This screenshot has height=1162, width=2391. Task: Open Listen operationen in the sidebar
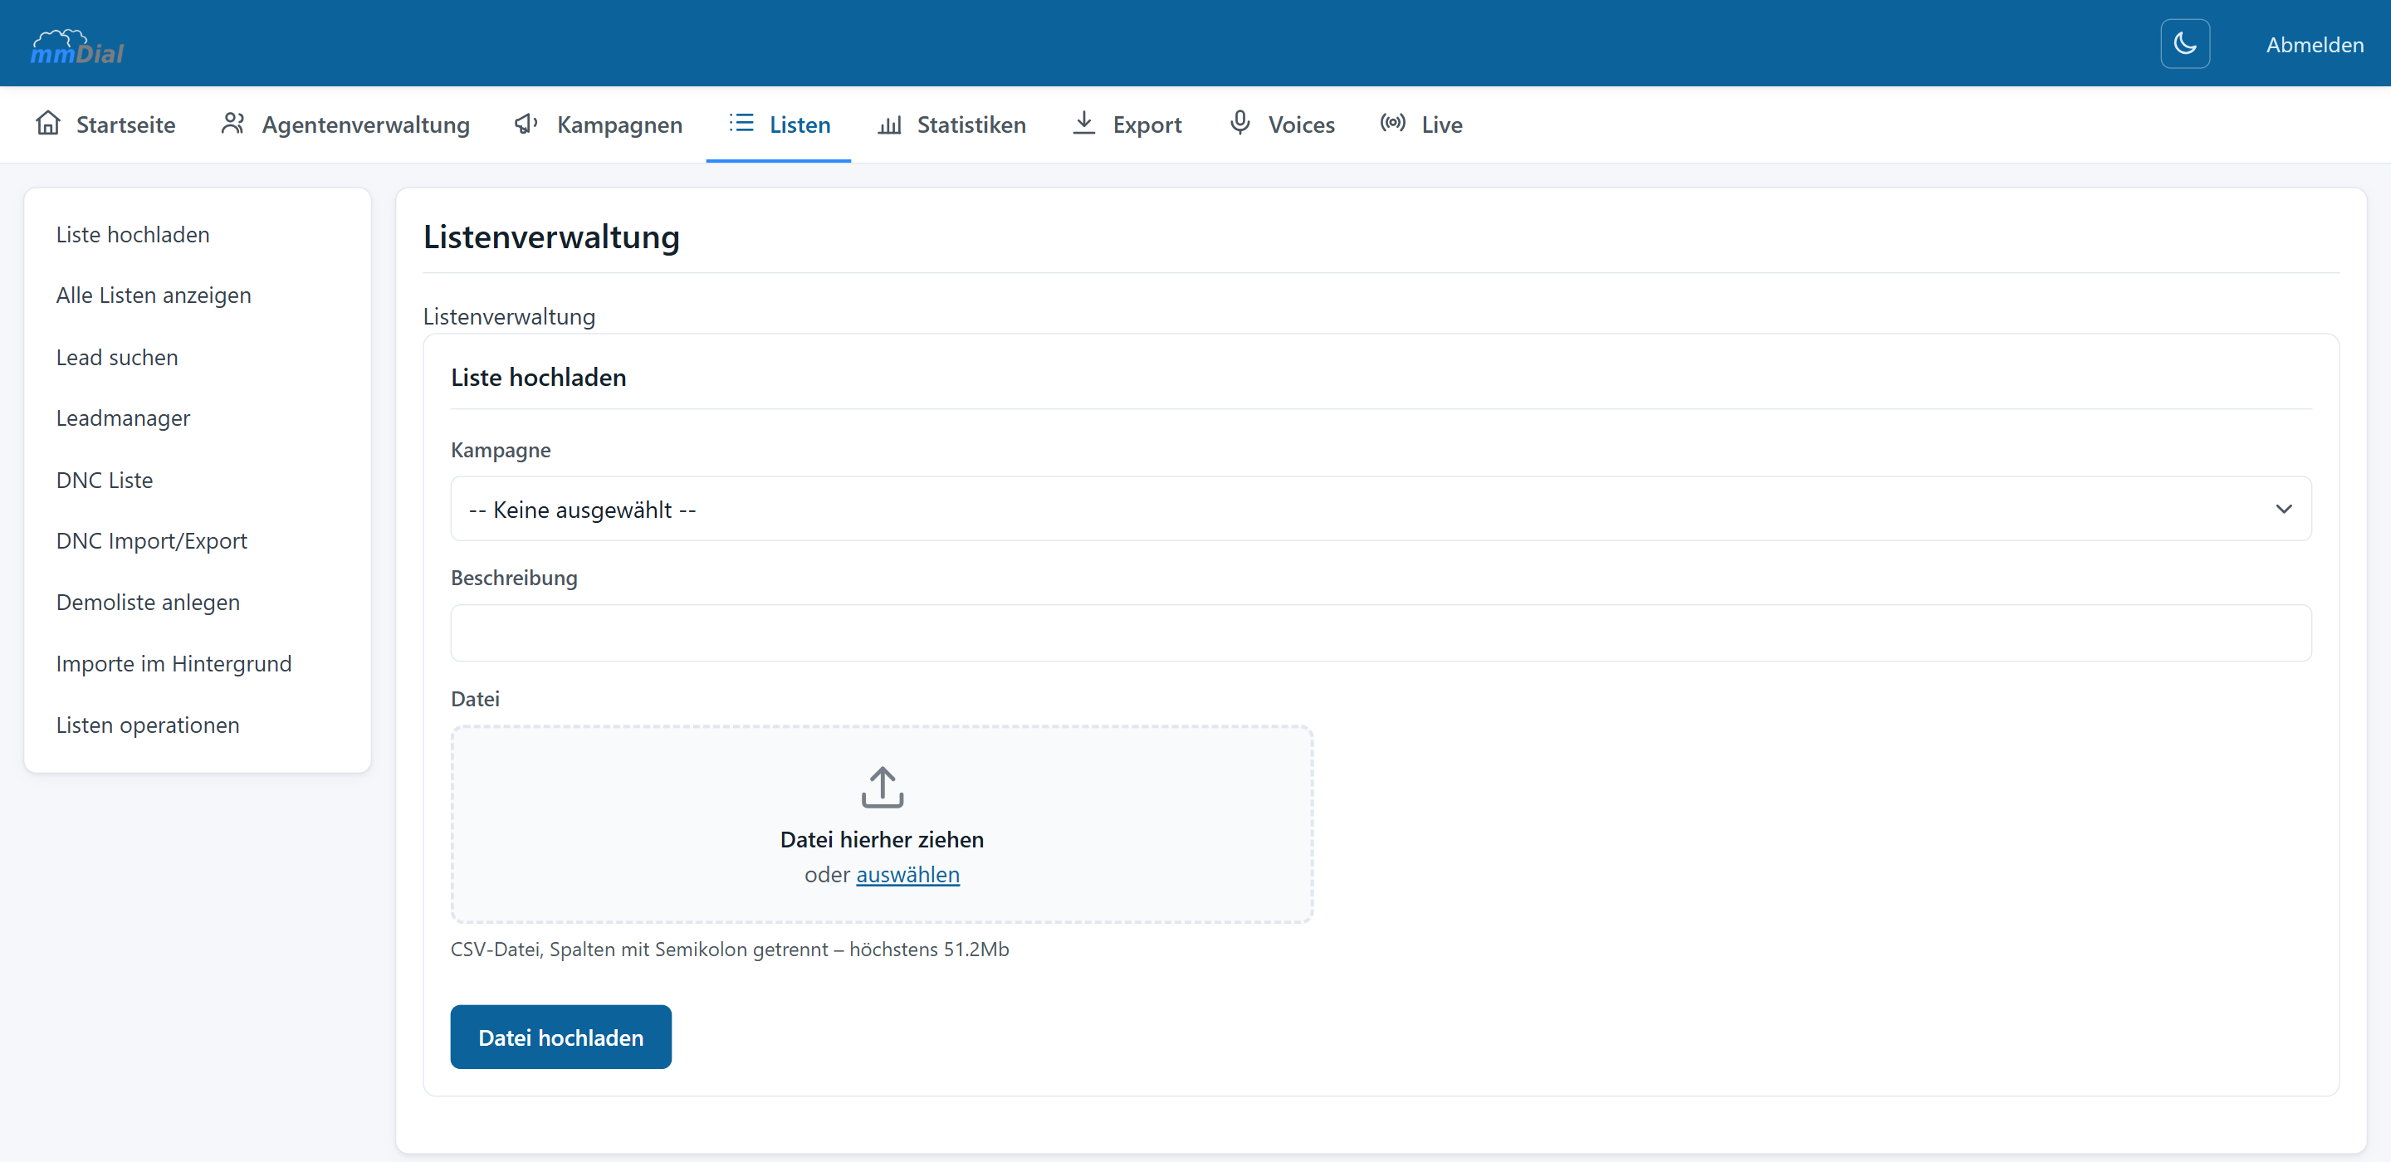click(x=148, y=724)
